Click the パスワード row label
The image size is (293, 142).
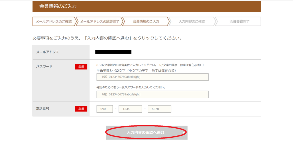coord(44,66)
